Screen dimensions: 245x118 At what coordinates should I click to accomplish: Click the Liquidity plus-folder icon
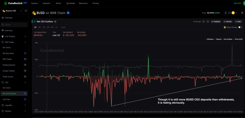pos(3,105)
